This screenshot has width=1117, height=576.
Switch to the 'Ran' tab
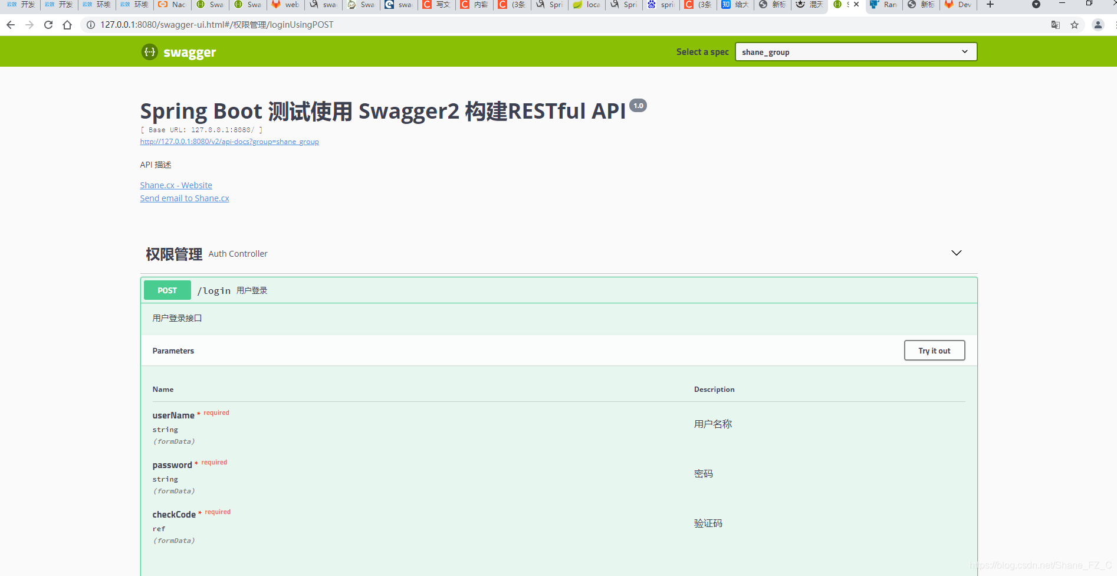(885, 5)
